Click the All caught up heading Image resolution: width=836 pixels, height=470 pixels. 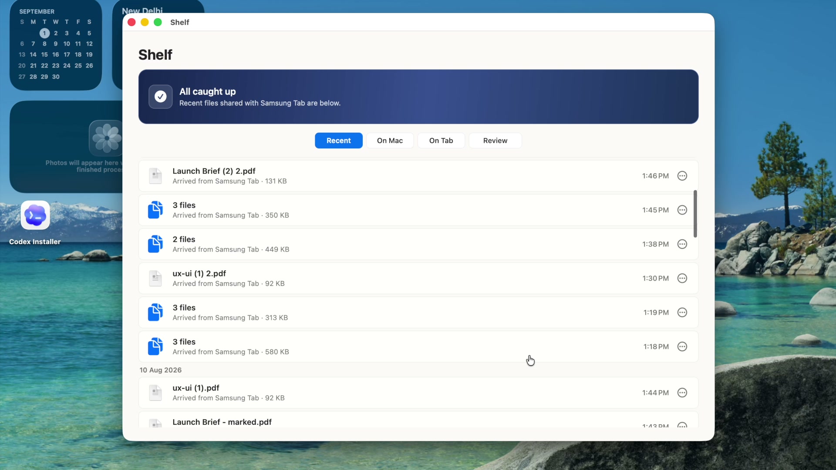[x=208, y=91]
